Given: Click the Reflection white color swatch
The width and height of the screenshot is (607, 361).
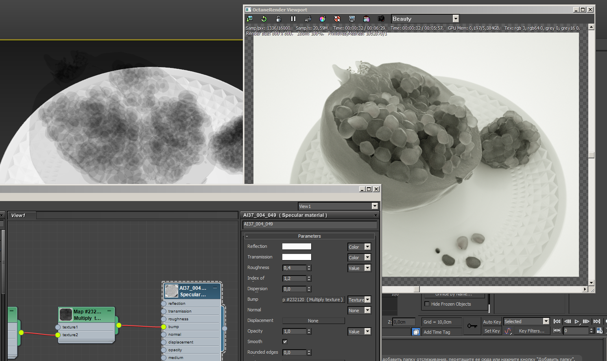Looking at the screenshot, I should coord(297,246).
